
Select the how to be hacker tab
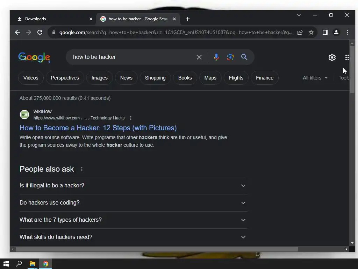tap(138, 19)
